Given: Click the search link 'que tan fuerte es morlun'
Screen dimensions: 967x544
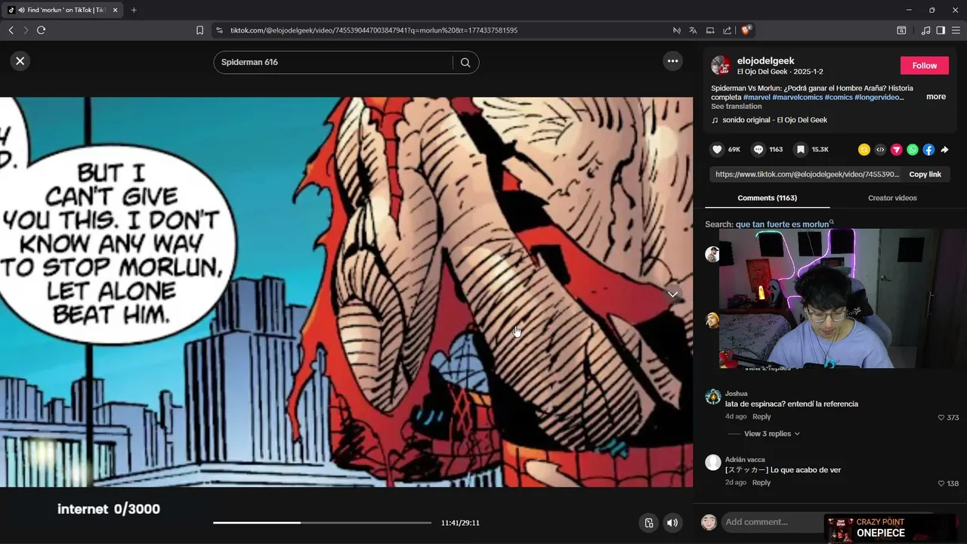Looking at the screenshot, I should click(782, 224).
